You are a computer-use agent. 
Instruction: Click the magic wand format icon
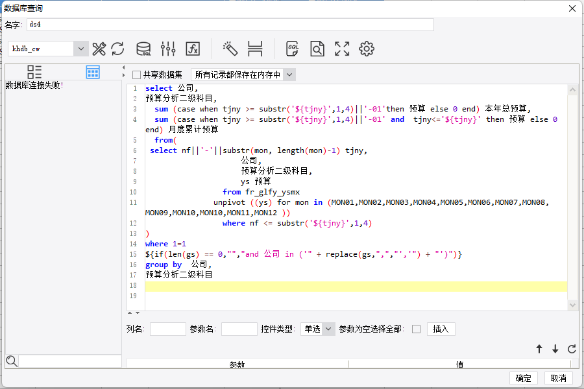point(230,49)
